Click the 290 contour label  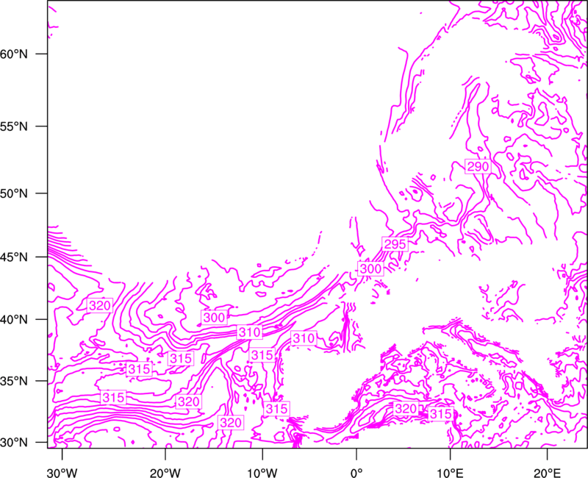tap(478, 166)
